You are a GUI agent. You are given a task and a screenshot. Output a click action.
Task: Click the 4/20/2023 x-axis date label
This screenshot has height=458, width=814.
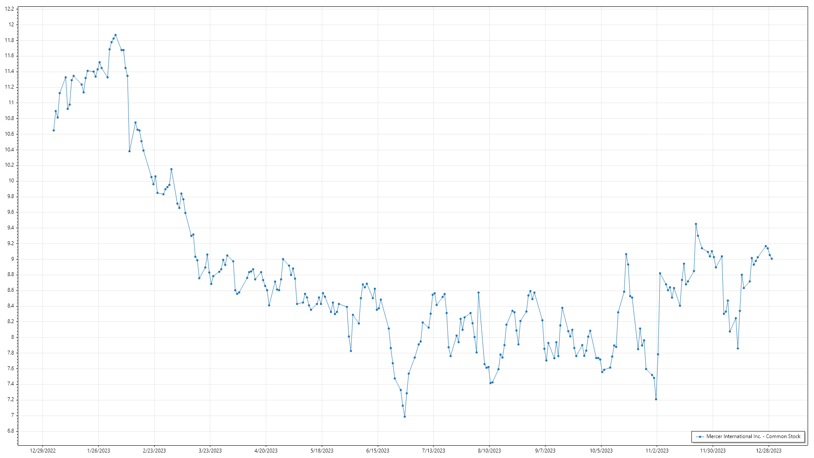[x=266, y=451]
